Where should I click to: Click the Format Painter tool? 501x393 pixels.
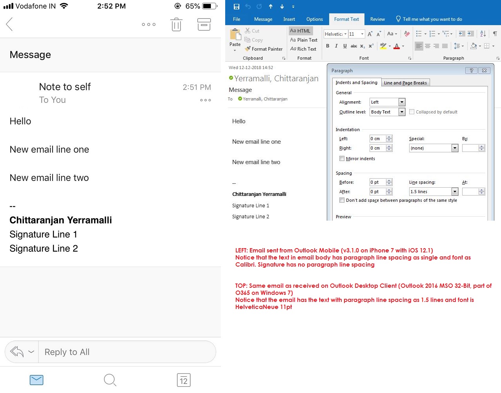click(263, 49)
